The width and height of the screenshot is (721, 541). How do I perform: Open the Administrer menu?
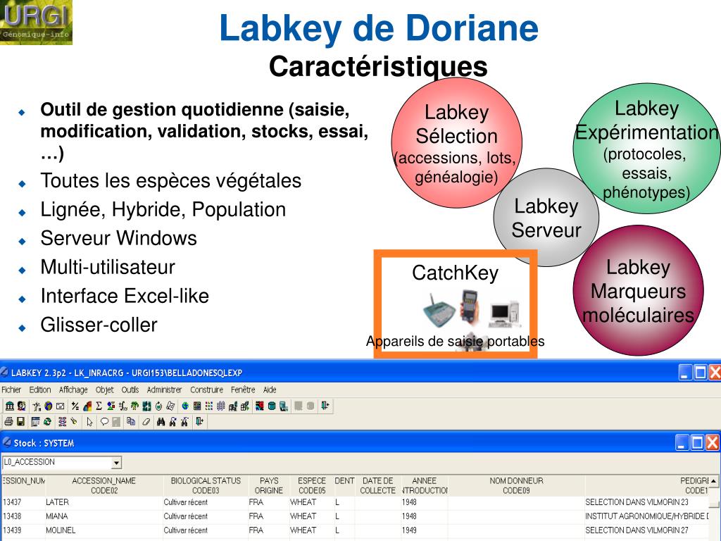[x=164, y=390]
